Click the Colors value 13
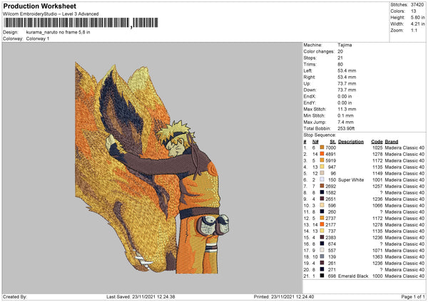Image resolution: width=428 pixels, height=302 pixels. [x=413, y=11]
